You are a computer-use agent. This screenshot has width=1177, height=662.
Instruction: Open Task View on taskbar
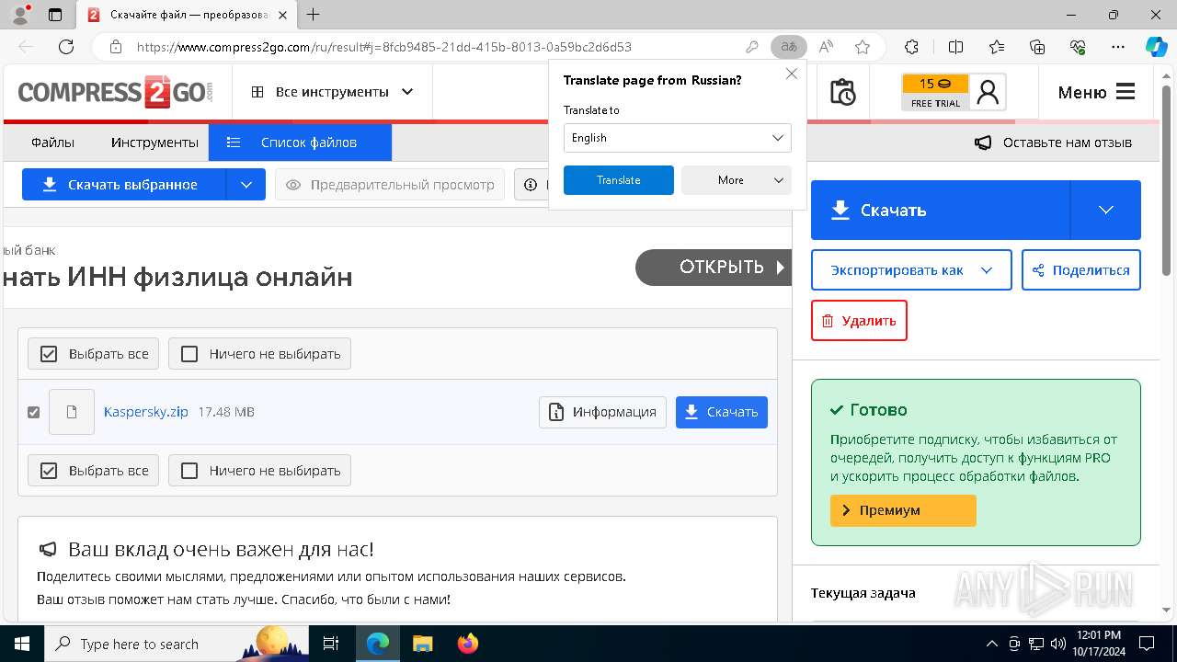click(x=331, y=644)
